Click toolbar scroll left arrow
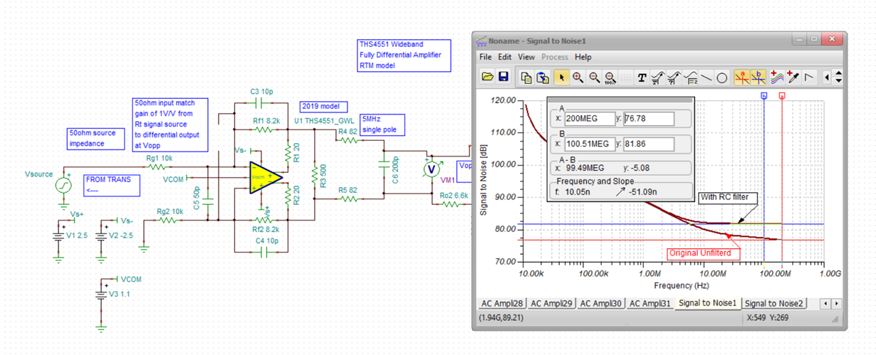876x355 pixels. (x=827, y=77)
